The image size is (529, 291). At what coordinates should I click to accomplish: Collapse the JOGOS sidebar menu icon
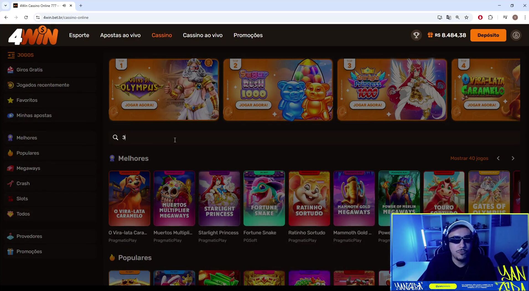[x=11, y=55]
